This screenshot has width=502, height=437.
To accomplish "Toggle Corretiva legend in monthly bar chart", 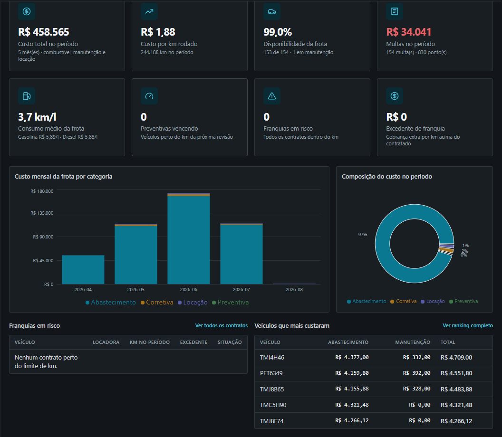I will tap(157, 302).
